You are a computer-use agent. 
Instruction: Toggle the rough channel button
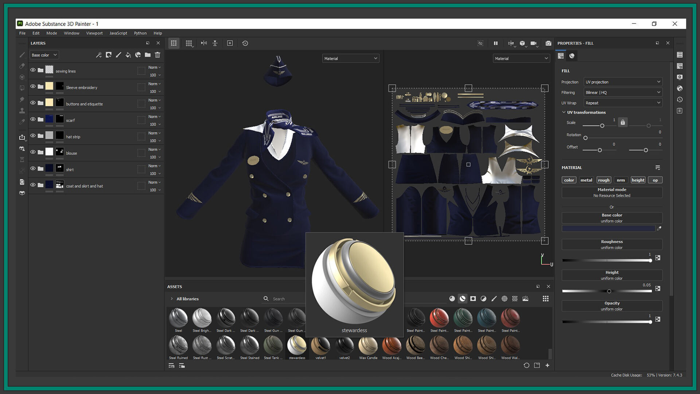[604, 180]
